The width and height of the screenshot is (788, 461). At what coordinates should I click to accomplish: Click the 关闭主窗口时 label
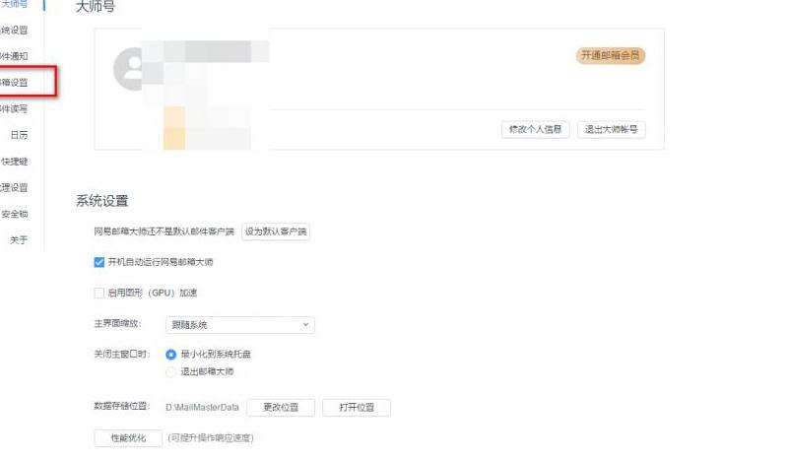(121, 354)
